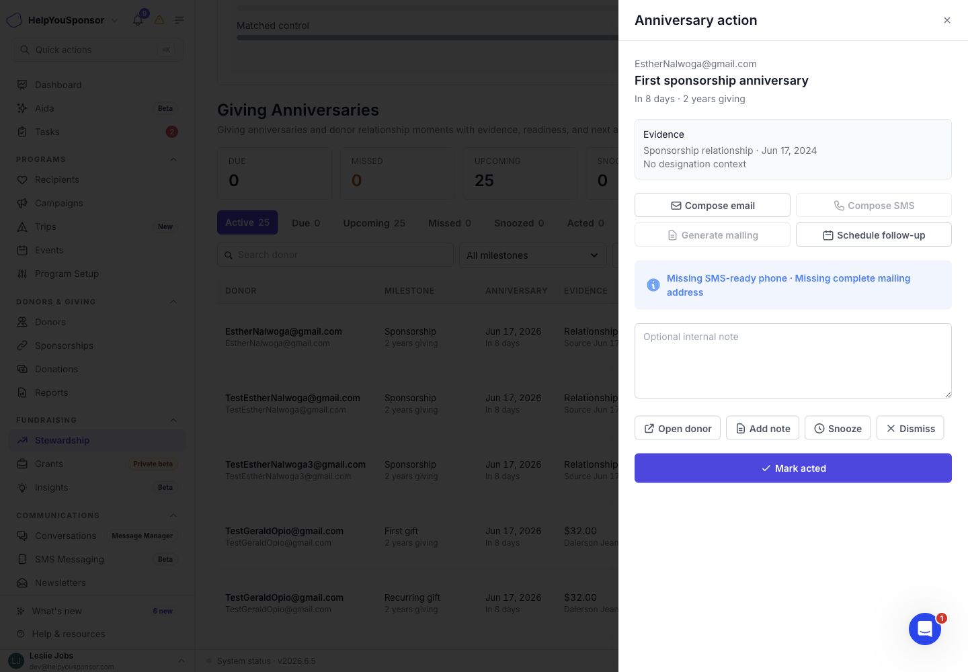The width and height of the screenshot is (968, 672).
Task: Open the Snoozed tab
Action: tap(519, 223)
